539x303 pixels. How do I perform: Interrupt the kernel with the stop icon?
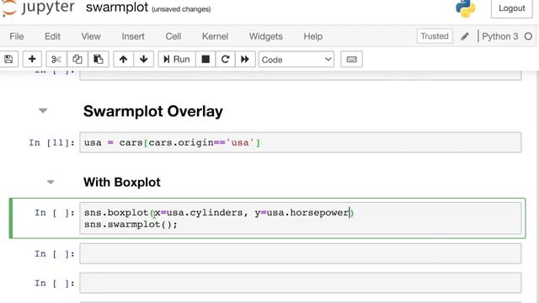(x=205, y=60)
